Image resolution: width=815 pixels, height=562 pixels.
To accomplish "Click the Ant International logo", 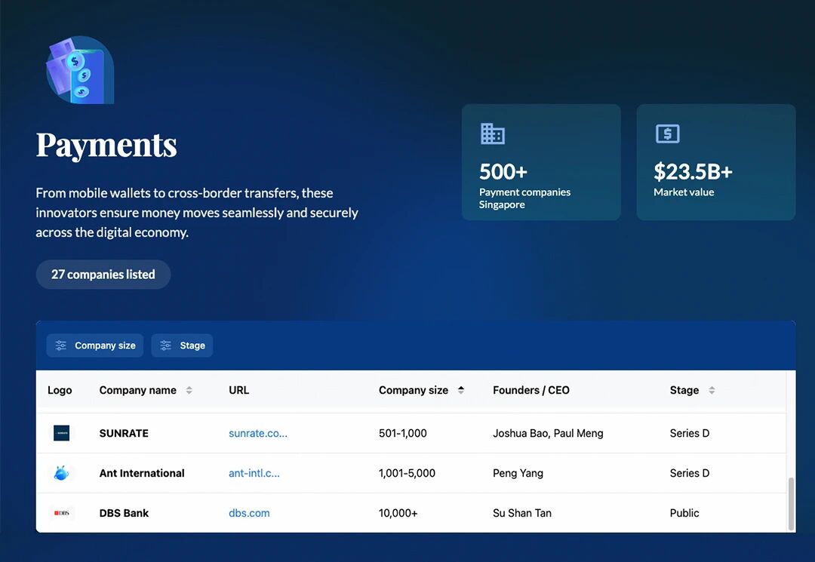I will [61, 473].
